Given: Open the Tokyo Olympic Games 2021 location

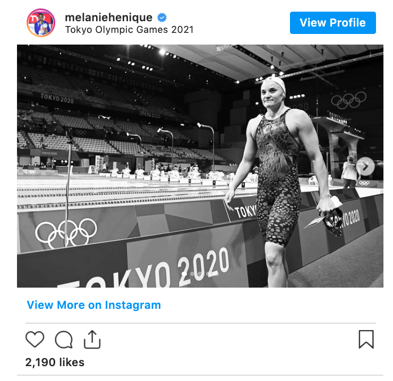Looking at the screenshot, I should 129,30.
